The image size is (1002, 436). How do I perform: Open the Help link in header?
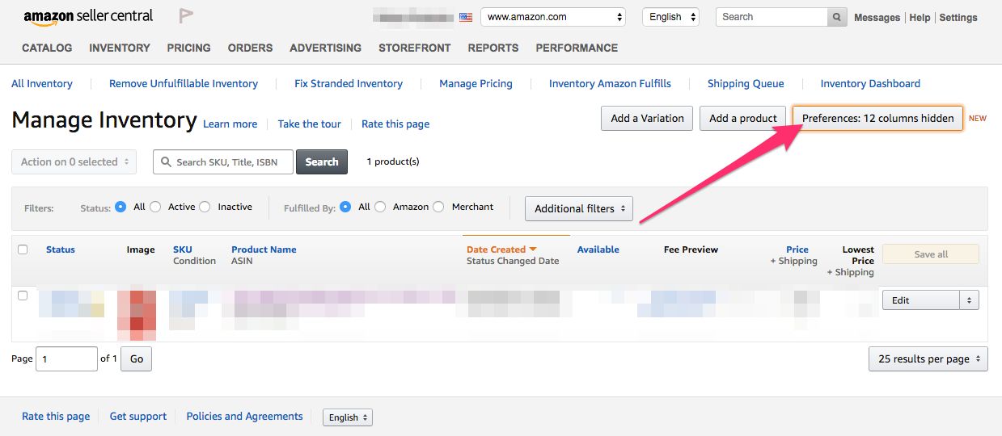[920, 17]
